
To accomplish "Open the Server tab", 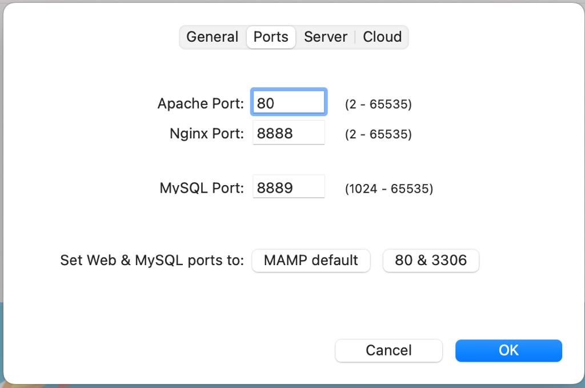I will 325,37.
